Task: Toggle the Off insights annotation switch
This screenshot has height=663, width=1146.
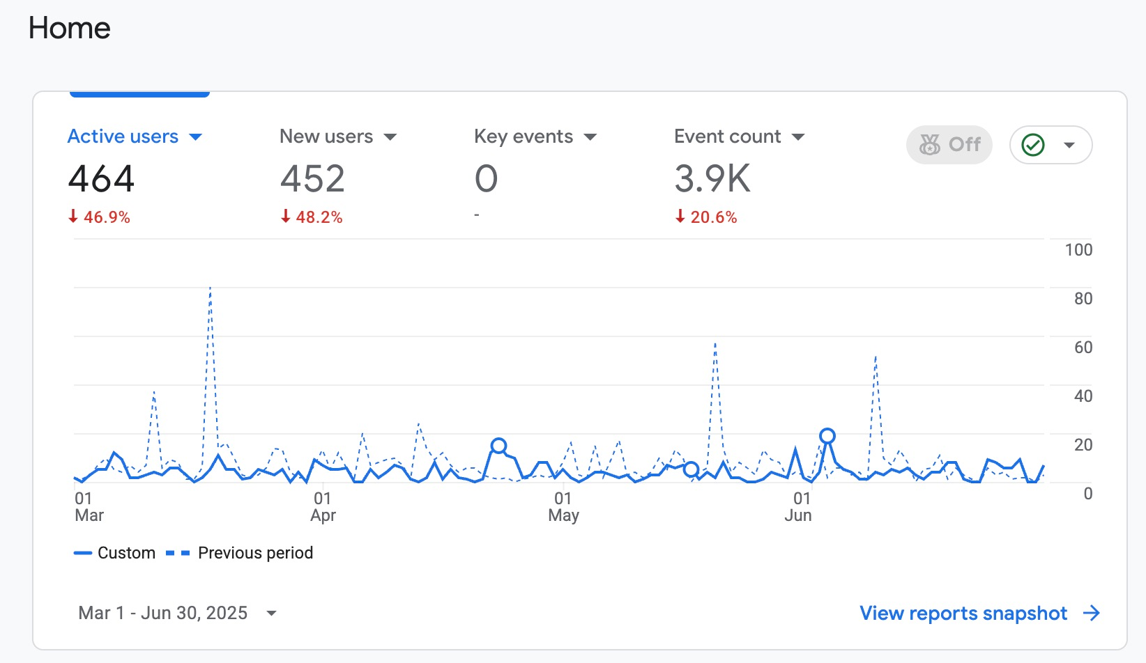Action: coord(949,145)
